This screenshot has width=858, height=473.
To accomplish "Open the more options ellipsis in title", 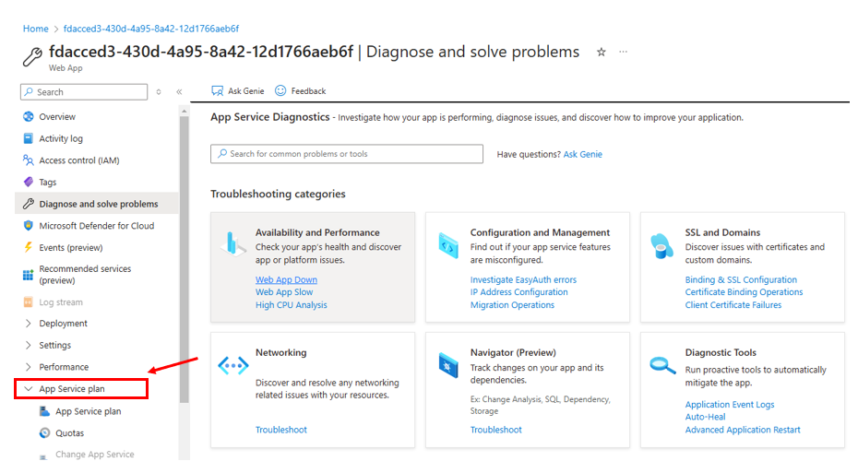I will click(x=624, y=53).
